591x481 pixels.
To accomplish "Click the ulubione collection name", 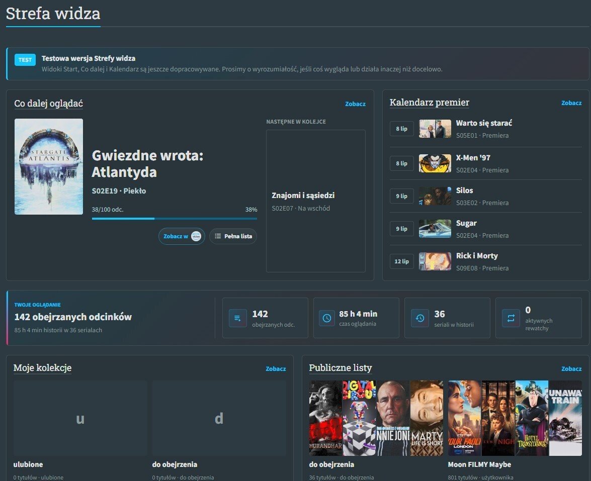I will tap(28, 464).
